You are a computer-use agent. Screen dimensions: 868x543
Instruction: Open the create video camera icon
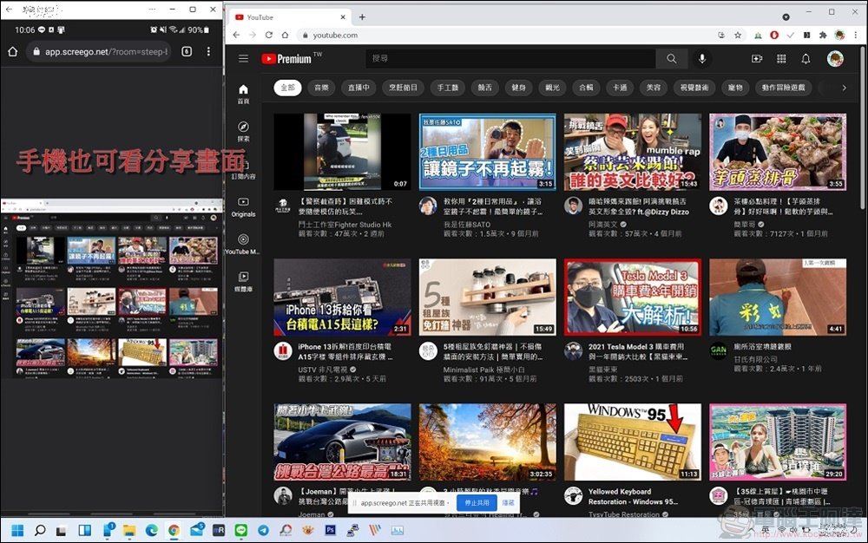[757, 59]
